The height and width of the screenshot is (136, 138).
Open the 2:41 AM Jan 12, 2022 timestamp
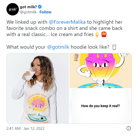(26, 129)
